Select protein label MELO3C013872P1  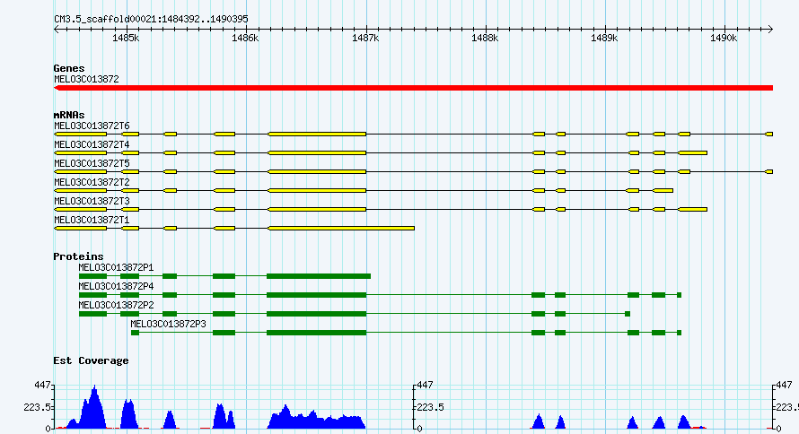(x=116, y=267)
